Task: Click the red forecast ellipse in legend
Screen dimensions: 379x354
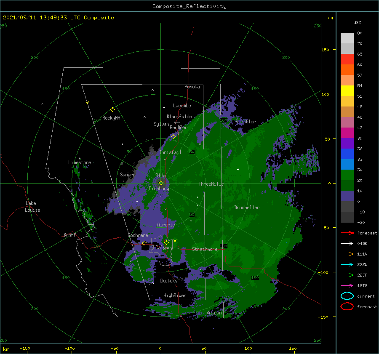Action: (x=347, y=306)
